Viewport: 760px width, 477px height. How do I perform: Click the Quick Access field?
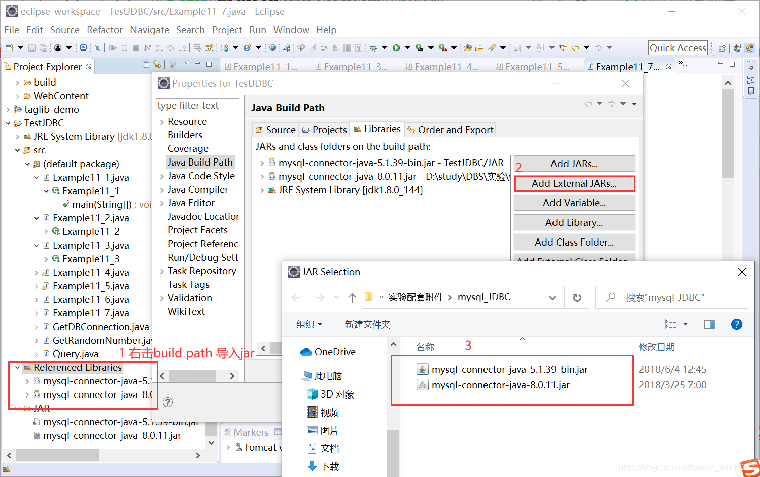tap(678, 48)
